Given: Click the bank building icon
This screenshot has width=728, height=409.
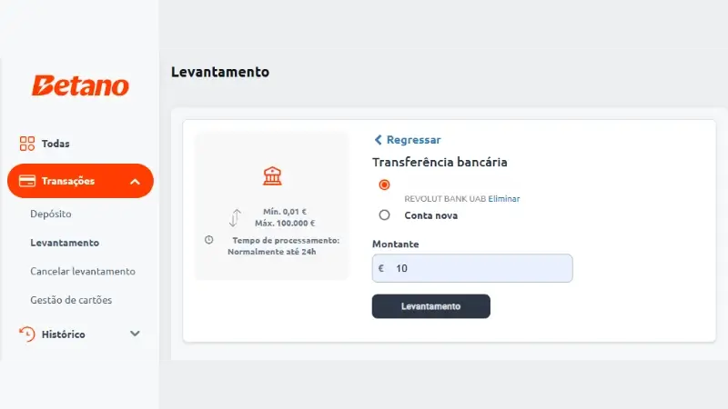Looking at the screenshot, I should pos(271,175).
